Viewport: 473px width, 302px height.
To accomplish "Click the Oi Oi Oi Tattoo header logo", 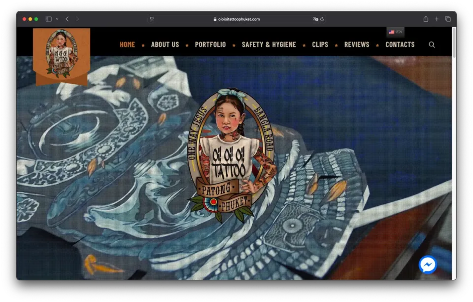I will [62, 56].
